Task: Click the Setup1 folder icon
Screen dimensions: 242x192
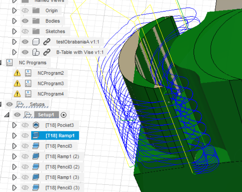Action: [28, 115]
